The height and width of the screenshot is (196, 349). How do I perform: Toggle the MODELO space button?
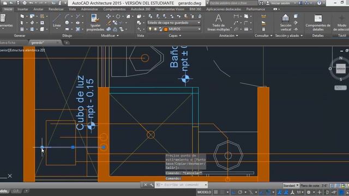[x=204, y=192]
